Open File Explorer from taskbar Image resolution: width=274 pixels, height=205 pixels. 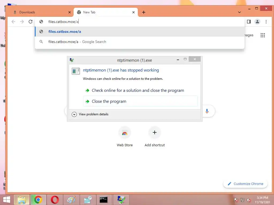click(x=22, y=200)
